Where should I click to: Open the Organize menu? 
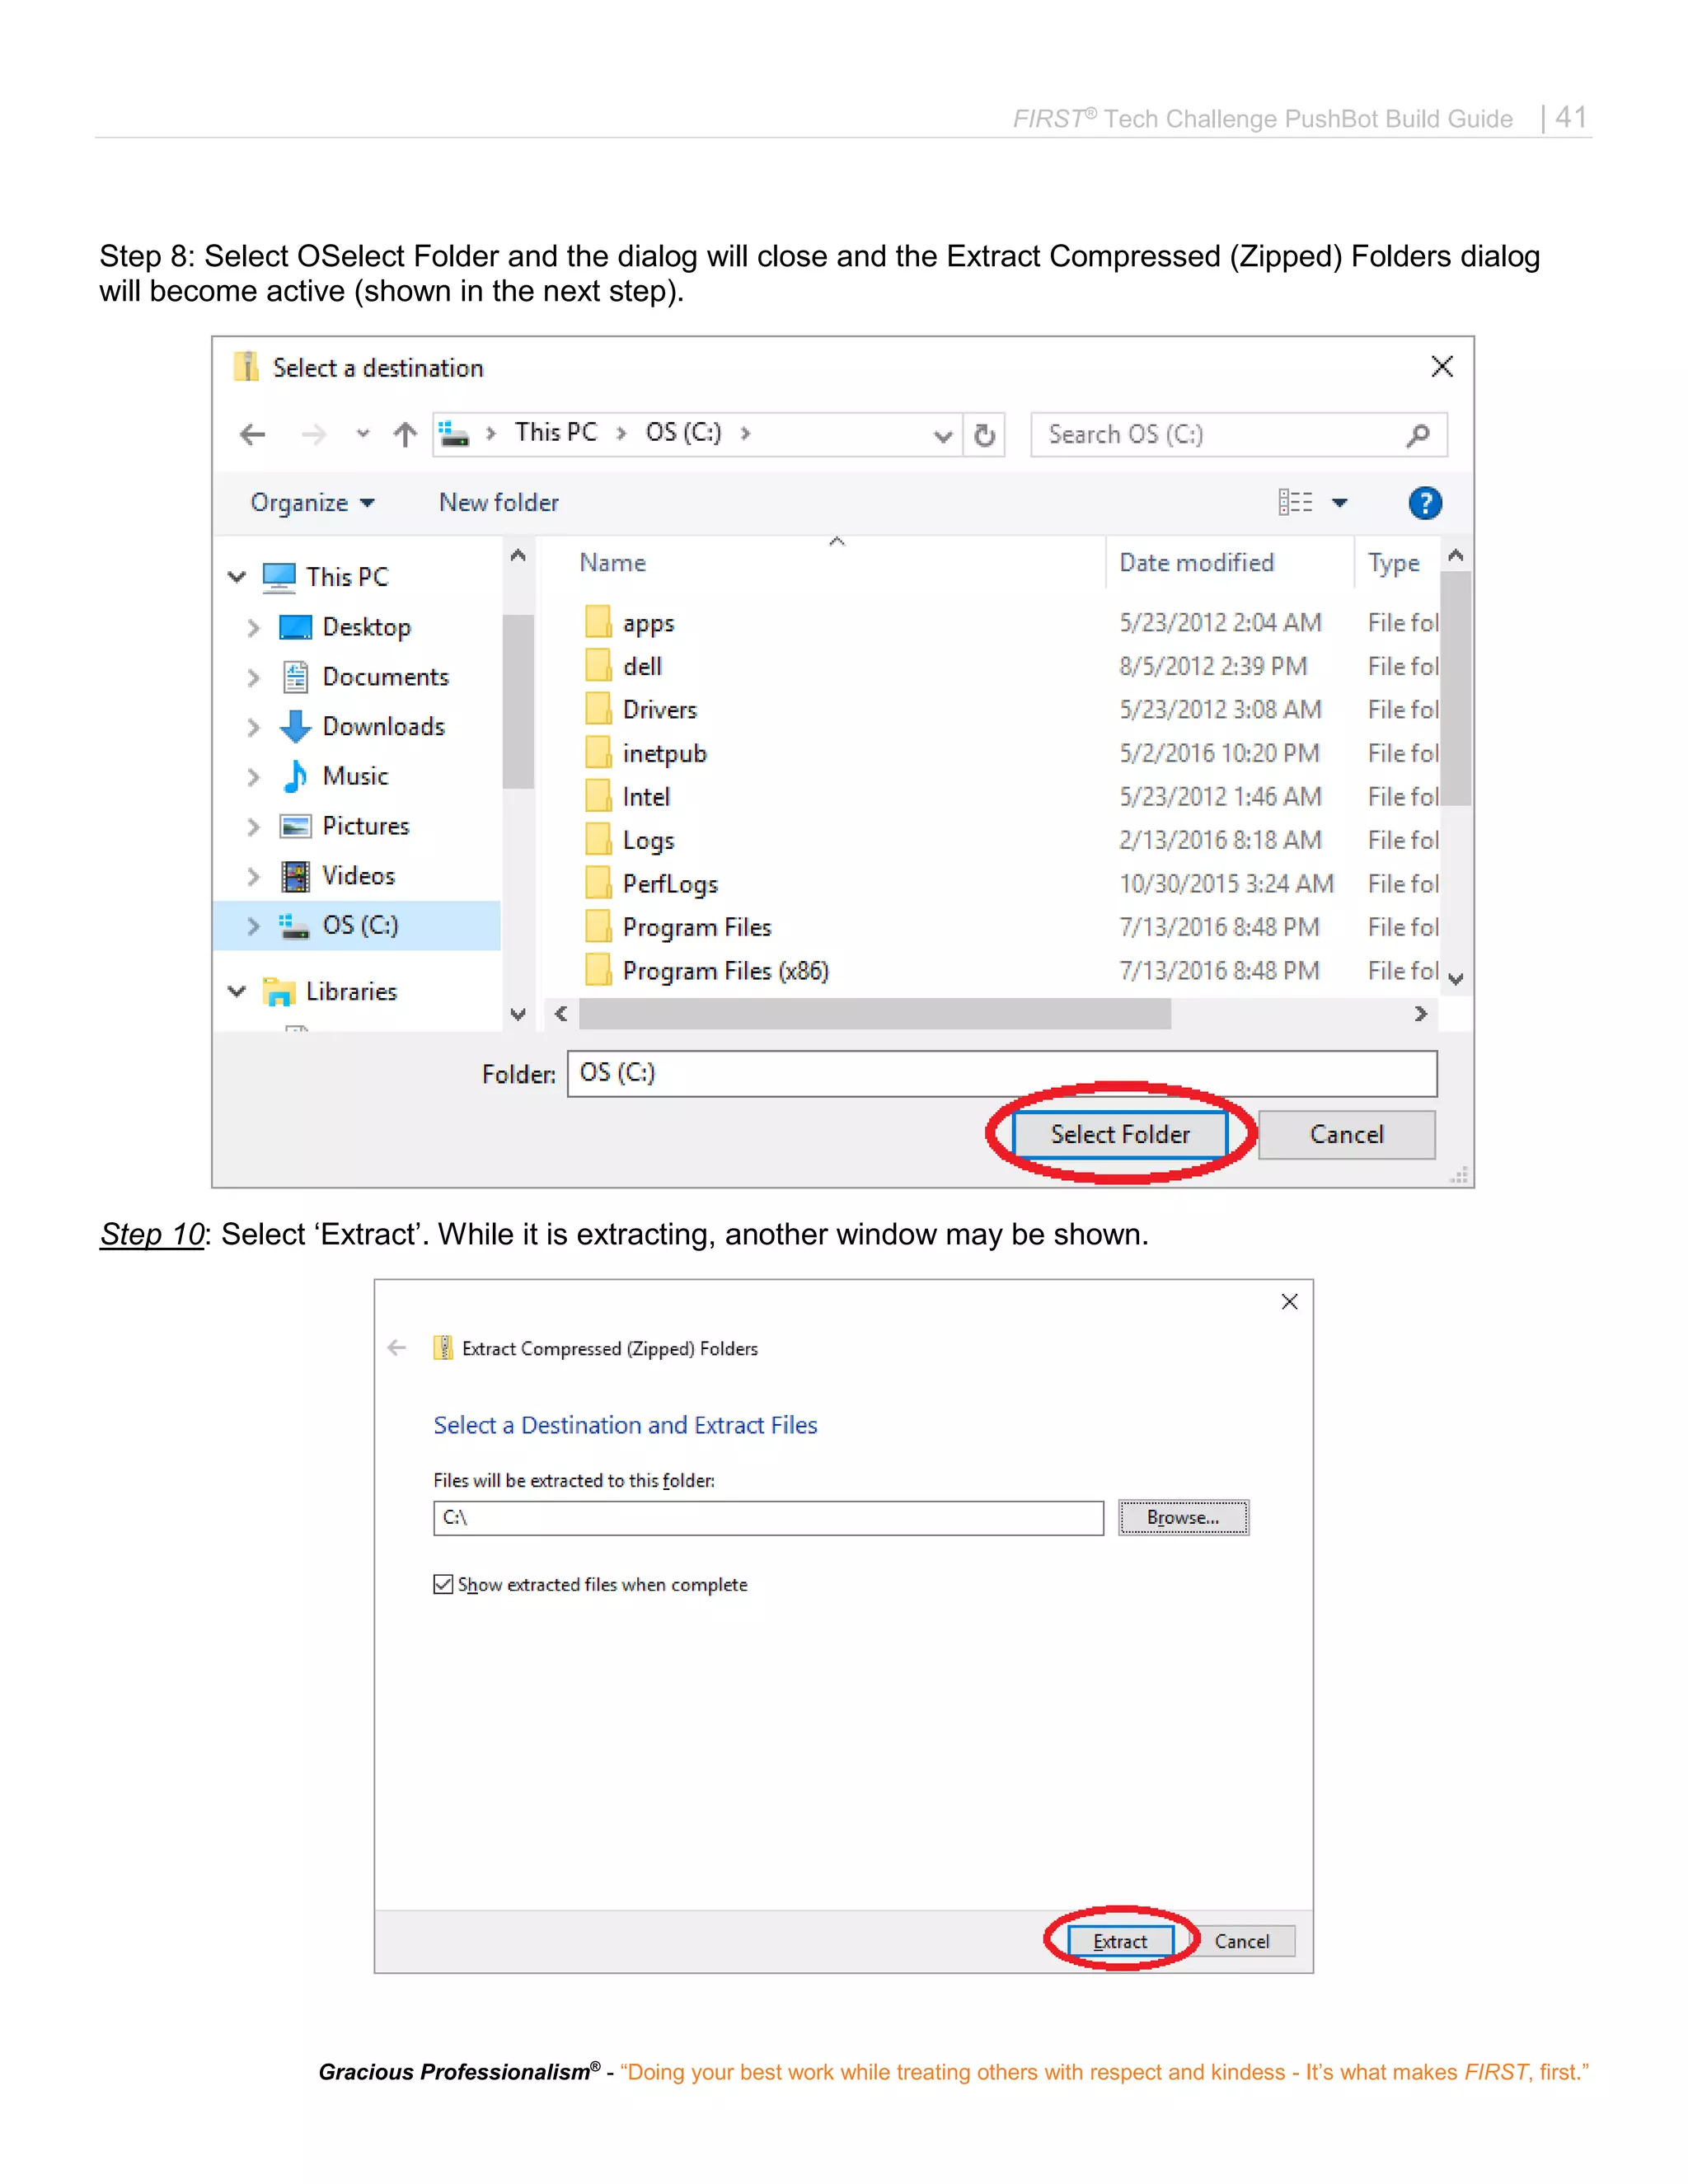pos(312,503)
